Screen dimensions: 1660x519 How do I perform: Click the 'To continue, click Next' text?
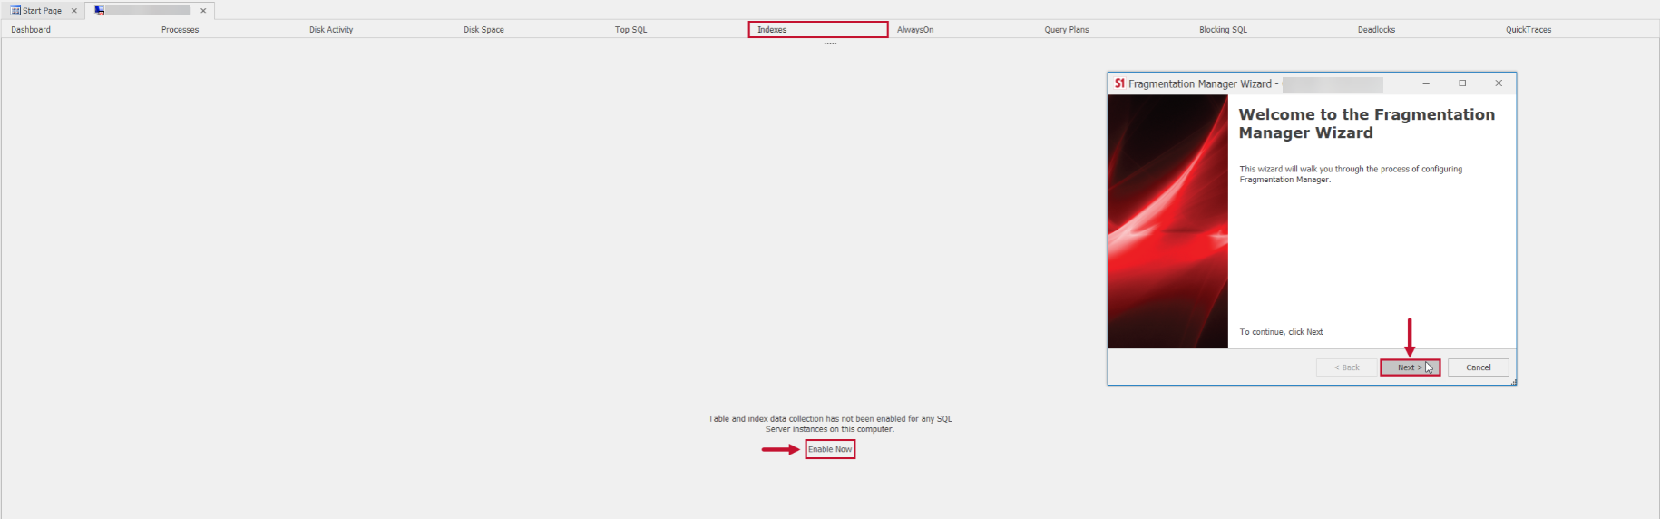click(1281, 332)
